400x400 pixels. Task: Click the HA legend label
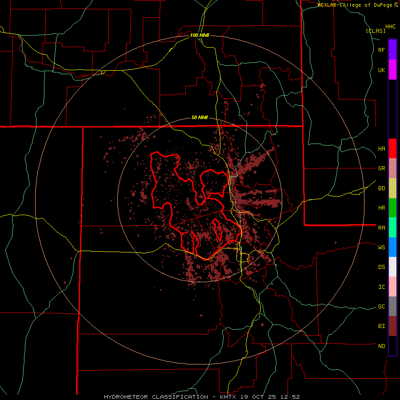tap(382, 148)
